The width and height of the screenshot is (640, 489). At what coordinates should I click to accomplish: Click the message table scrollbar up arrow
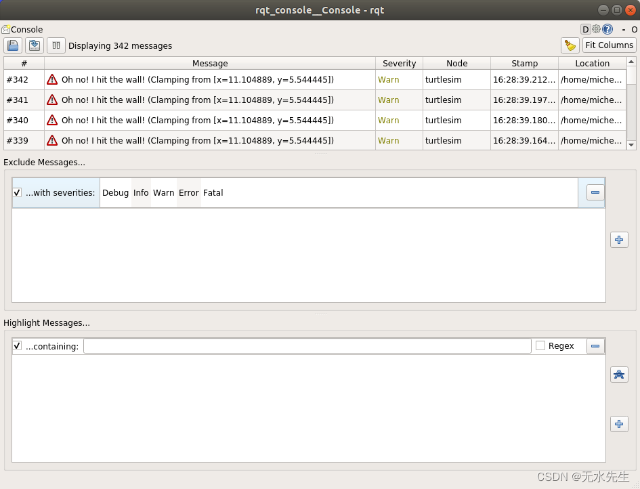click(x=631, y=62)
